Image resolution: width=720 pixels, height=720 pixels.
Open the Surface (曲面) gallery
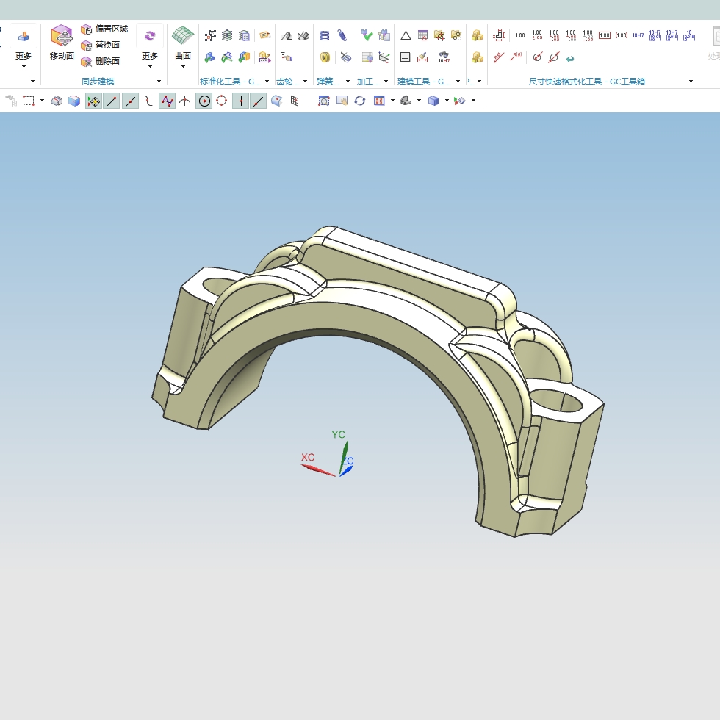coord(183,46)
